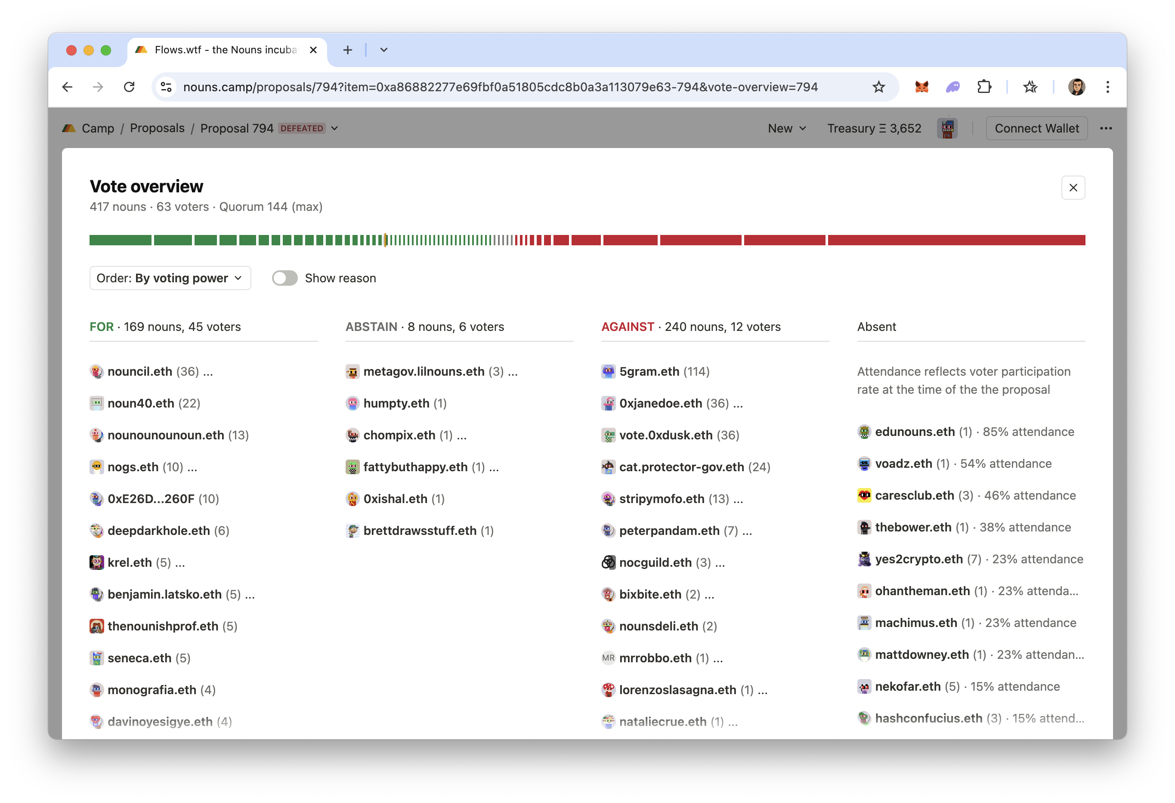Click the nouncil.eth avatar icon

[96, 371]
